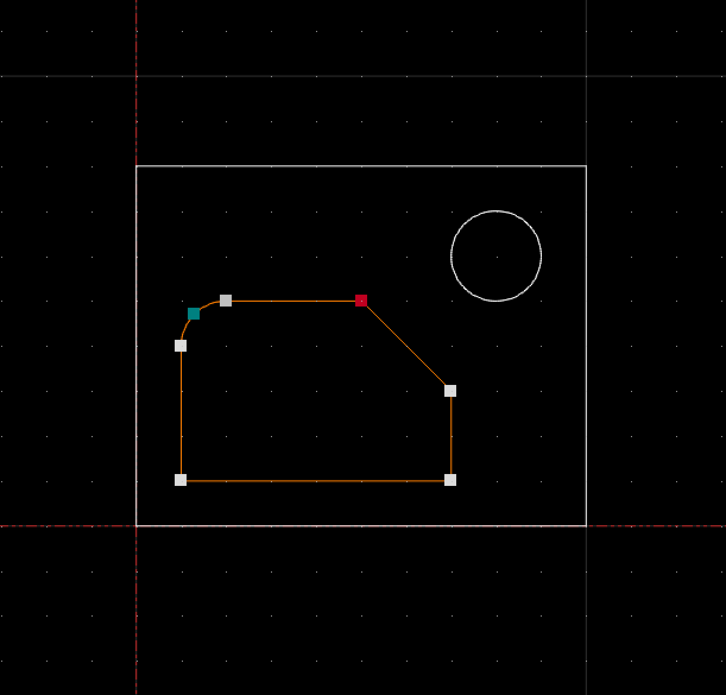The image size is (726, 695).
Task: Select the handle at arc's lower end
Action: click(181, 346)
